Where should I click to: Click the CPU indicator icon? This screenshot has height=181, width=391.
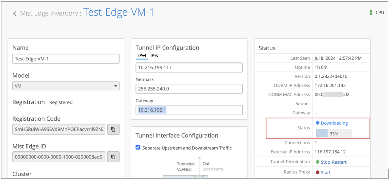pos(371,12)
